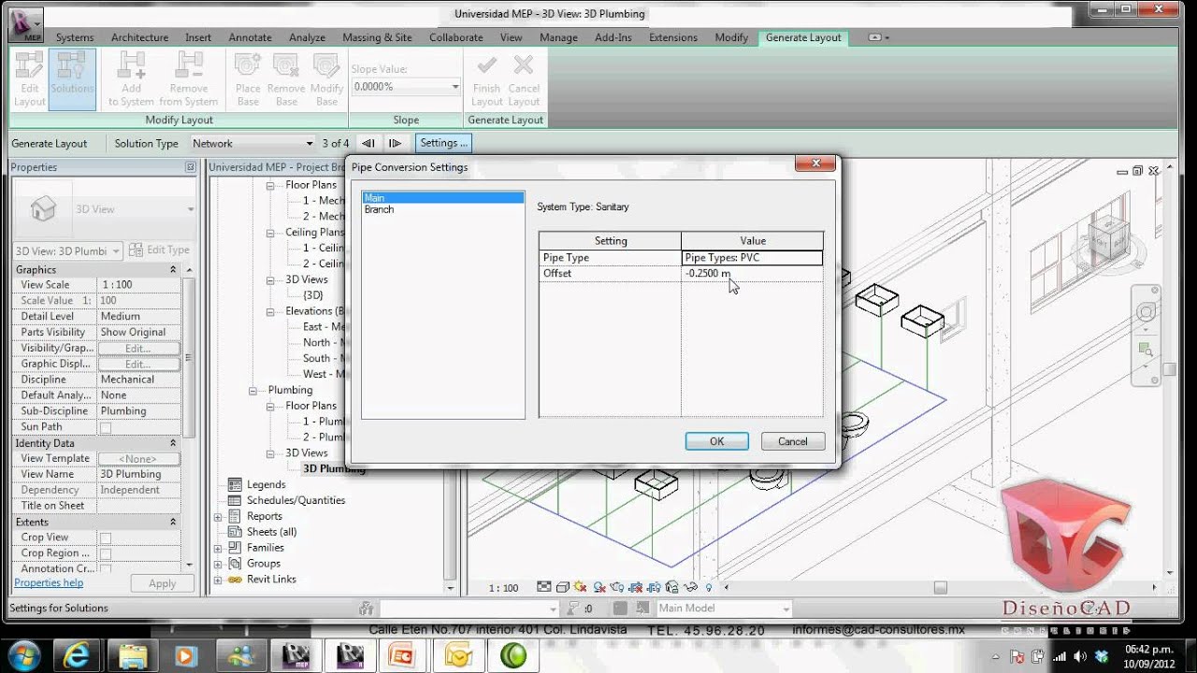Open the Architecture ribbon tab
Viewport: 1197px width, 673px height.
(x=139, y=37)
